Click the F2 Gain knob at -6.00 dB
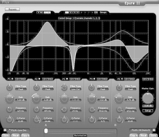Screen dimensions: 159x137 [x=36, y=99]
